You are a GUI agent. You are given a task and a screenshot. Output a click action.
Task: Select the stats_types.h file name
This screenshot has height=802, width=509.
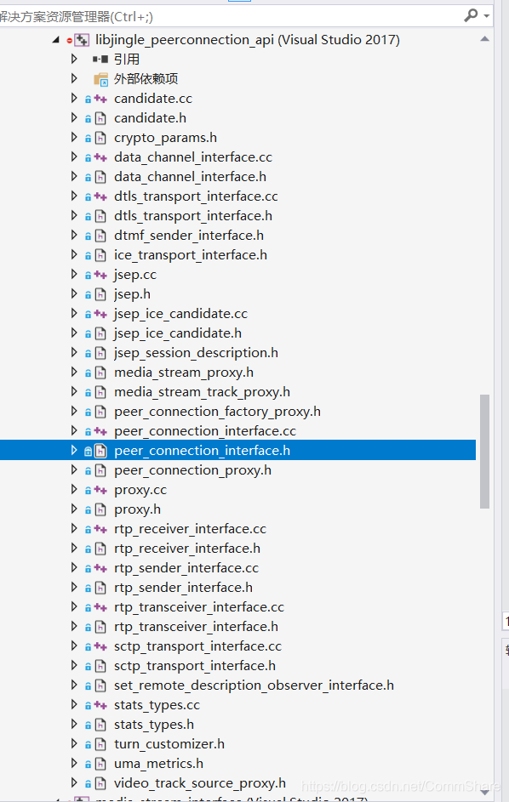click(x=153, y=725)
